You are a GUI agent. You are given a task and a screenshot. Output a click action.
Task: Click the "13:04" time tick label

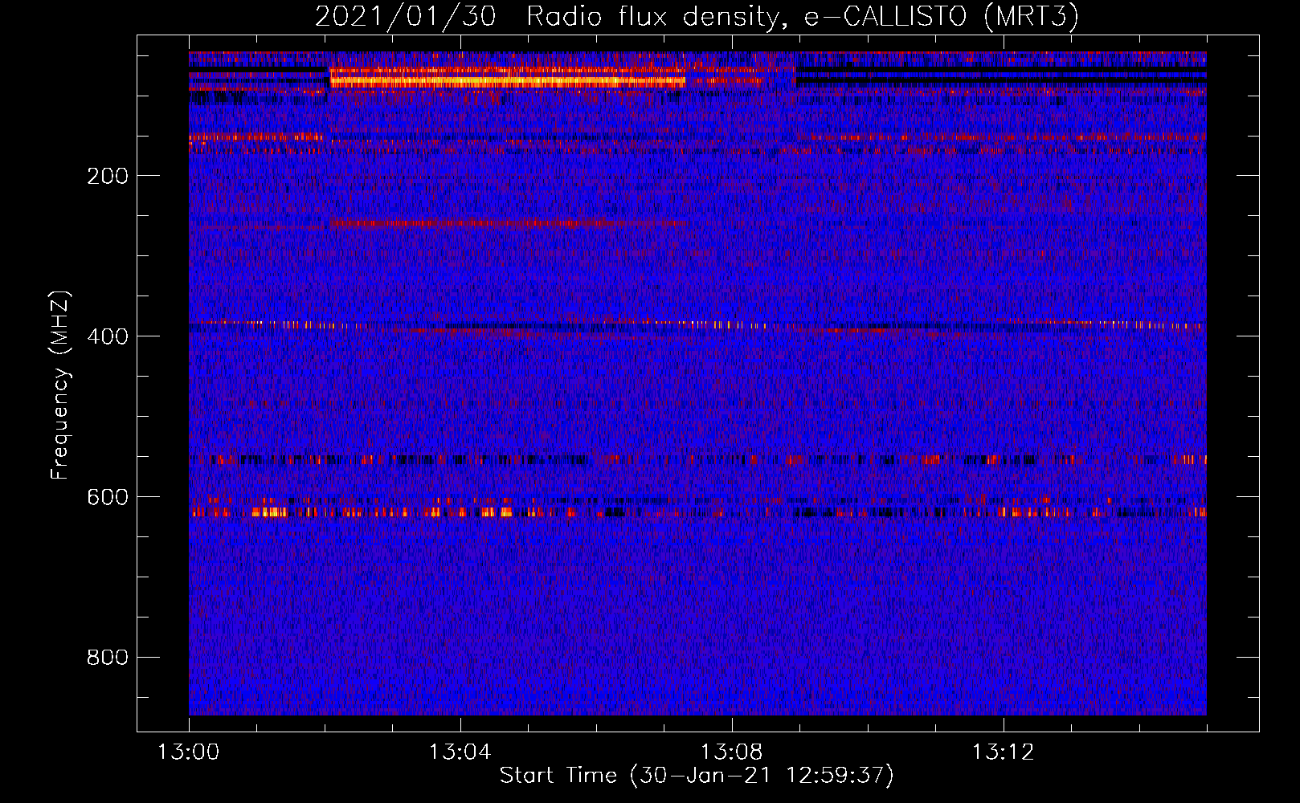460,752
